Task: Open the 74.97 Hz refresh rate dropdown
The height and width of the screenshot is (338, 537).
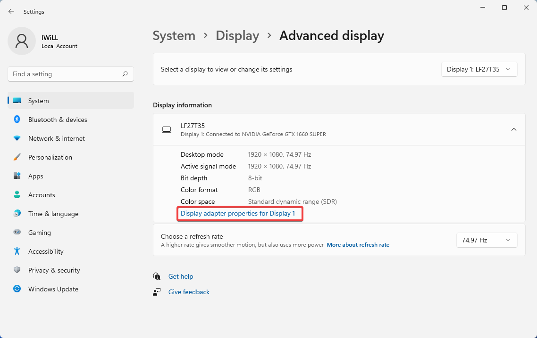Action: click(487, 240)
